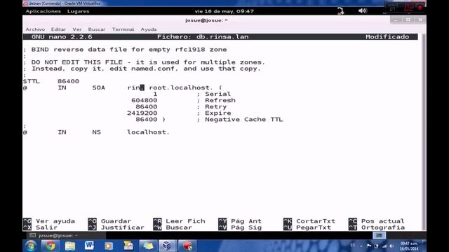Click the ^O Guardar shortcut label
This screenshot has height=252, width=449.
pyautogui.click(x=109, y=221)
